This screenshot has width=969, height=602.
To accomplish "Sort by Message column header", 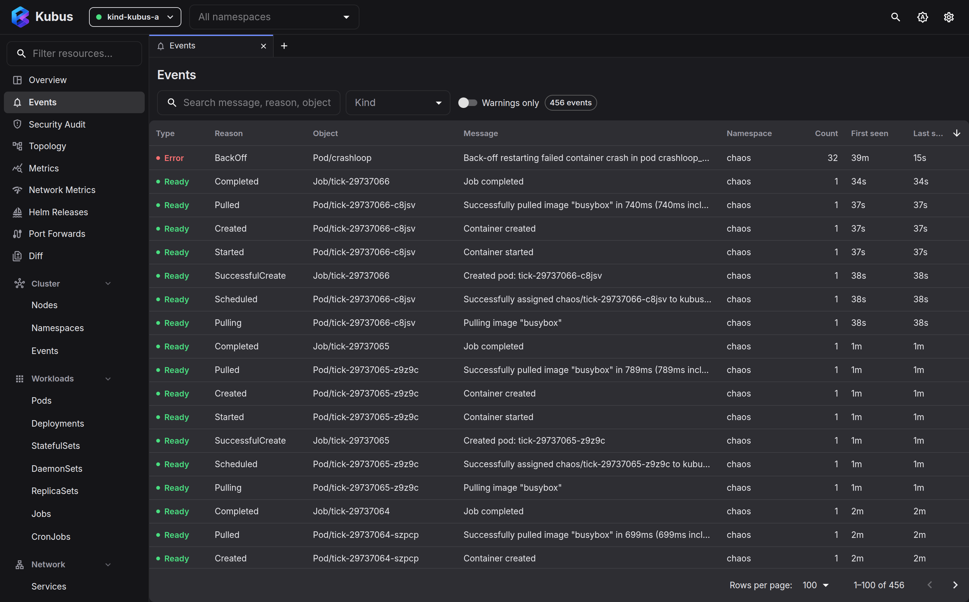I will (x=480, y=133).
